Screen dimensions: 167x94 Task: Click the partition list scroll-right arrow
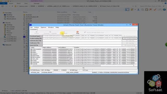pos(134,66)
